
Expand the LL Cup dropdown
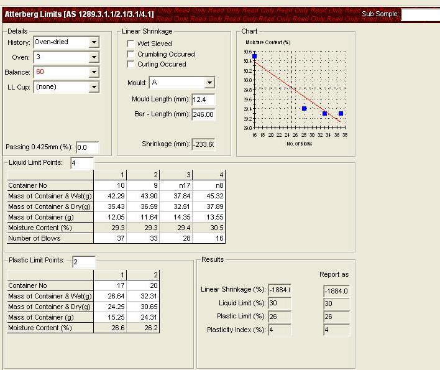(94, 87)
